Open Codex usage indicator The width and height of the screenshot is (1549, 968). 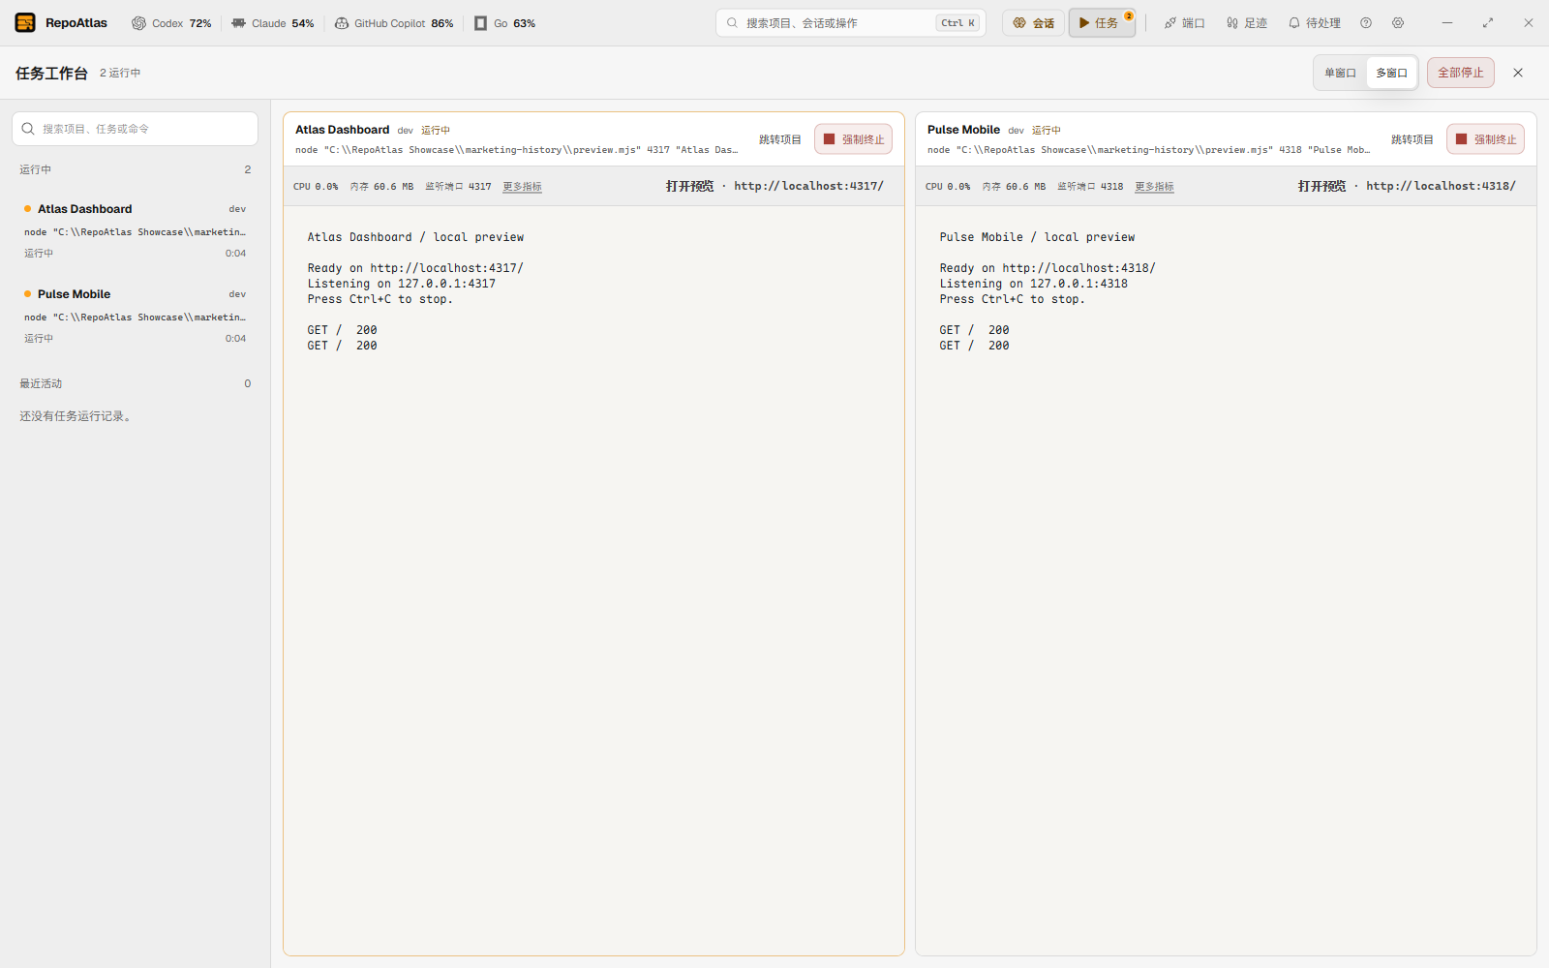pos(171,23)
